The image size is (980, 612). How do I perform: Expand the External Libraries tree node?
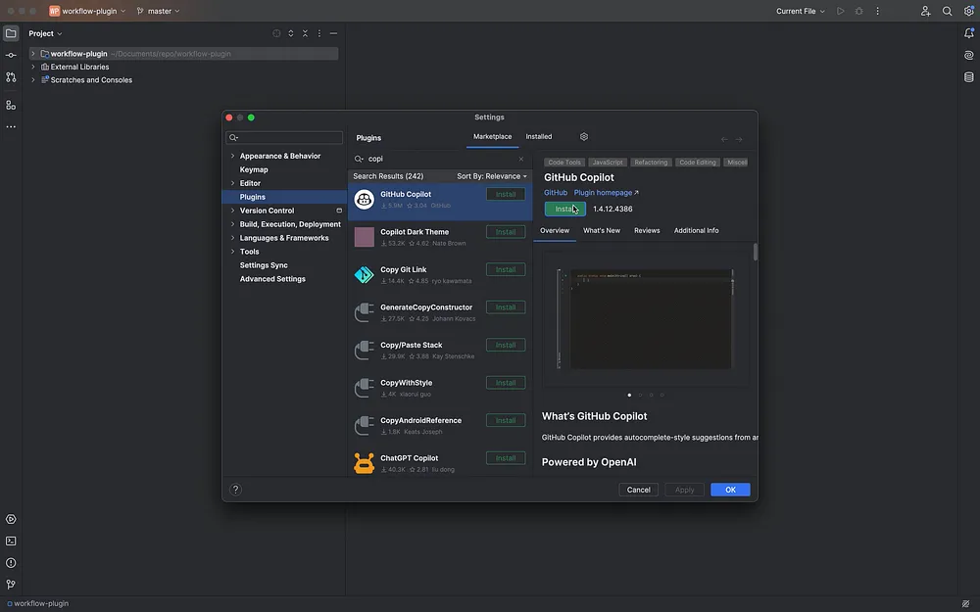pos(33,67)
